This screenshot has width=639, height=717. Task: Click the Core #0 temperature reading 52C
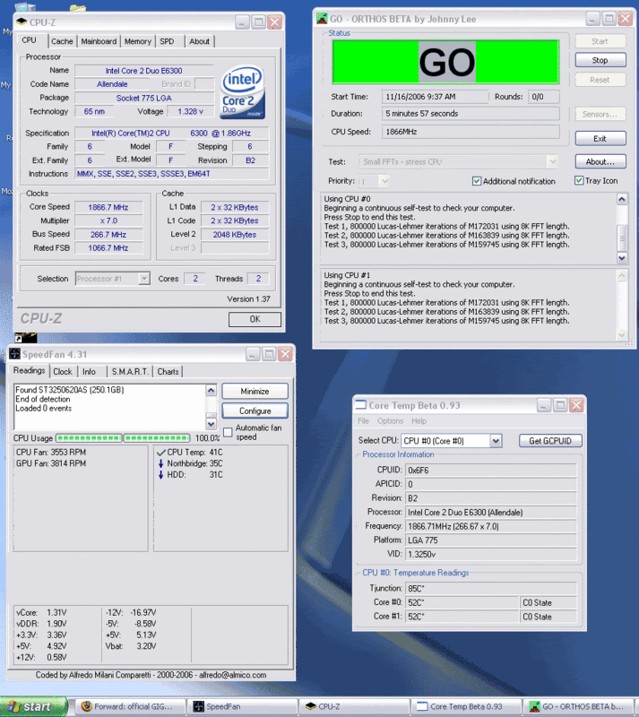tap(462, 602)
